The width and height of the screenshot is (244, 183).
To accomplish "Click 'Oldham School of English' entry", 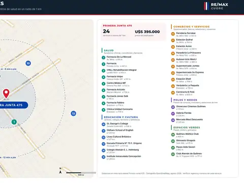I will tap(120, 130).
